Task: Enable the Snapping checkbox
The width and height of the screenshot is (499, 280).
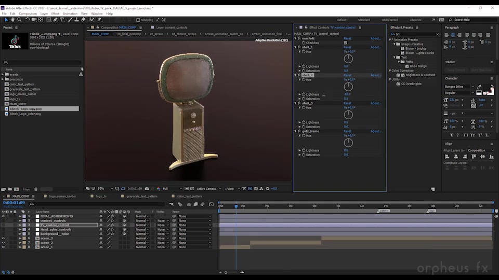Action: tap(138, 20)
